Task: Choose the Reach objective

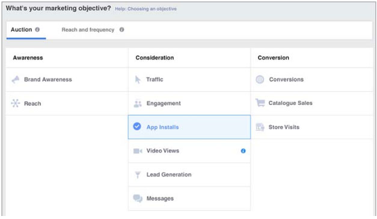Action: point(67,103)
